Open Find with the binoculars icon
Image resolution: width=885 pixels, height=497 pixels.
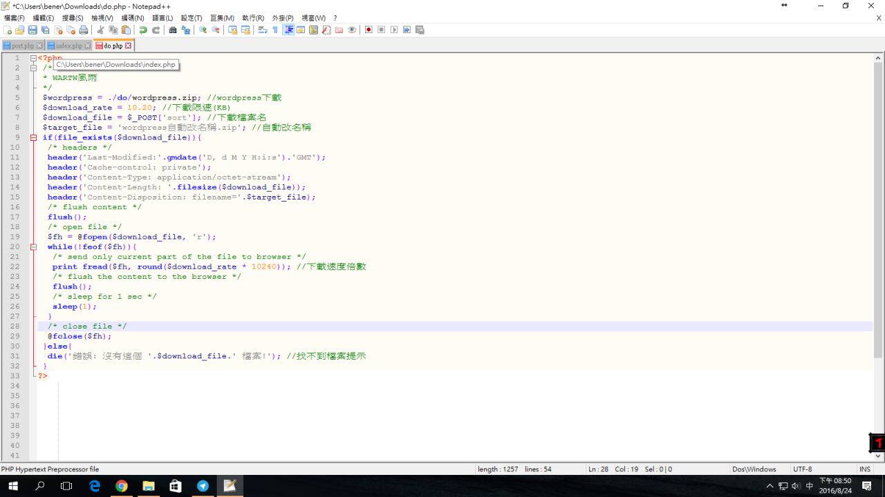(173, 30)
